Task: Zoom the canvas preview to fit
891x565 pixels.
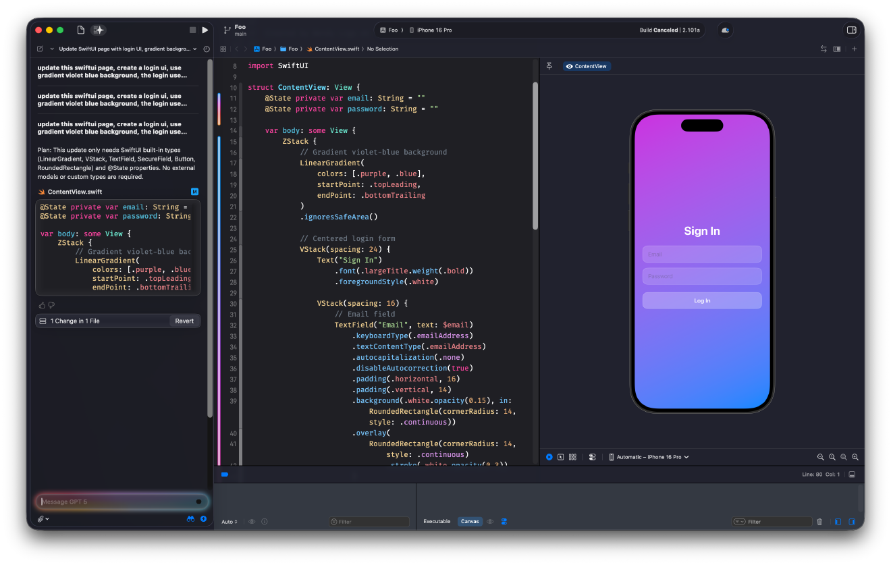Action: pyautogui.click(x=843, y=457)
